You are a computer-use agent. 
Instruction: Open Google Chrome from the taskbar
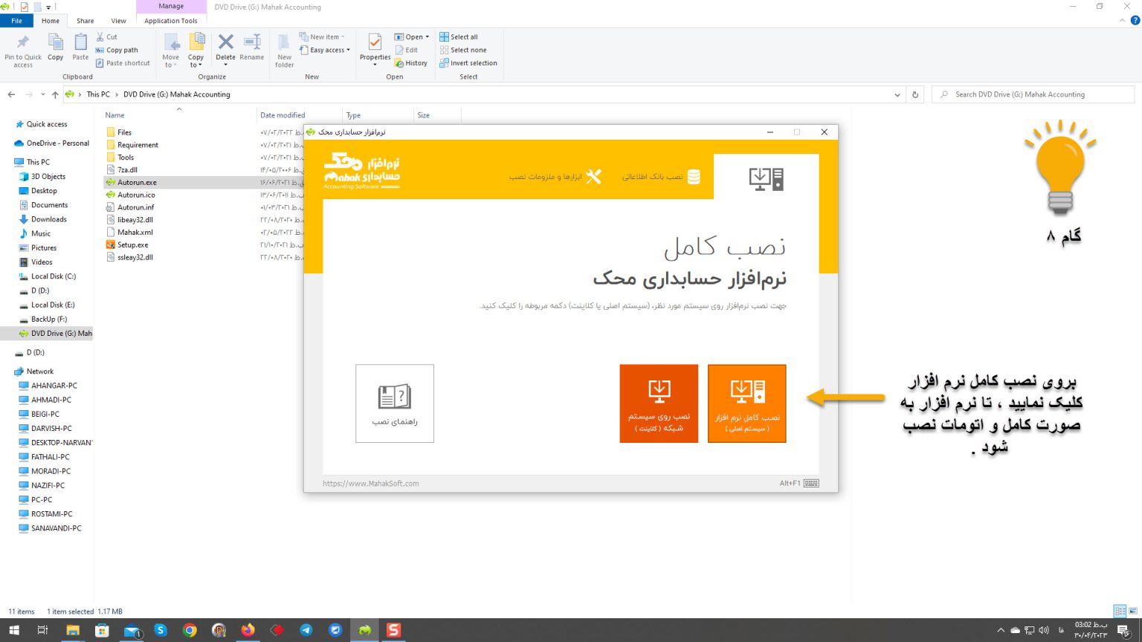[x=190, y=630]
